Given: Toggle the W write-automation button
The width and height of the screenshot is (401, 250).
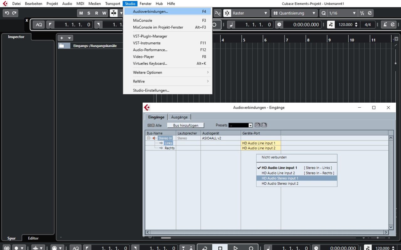Looking at the screenshot, I should tap(104, 13).
